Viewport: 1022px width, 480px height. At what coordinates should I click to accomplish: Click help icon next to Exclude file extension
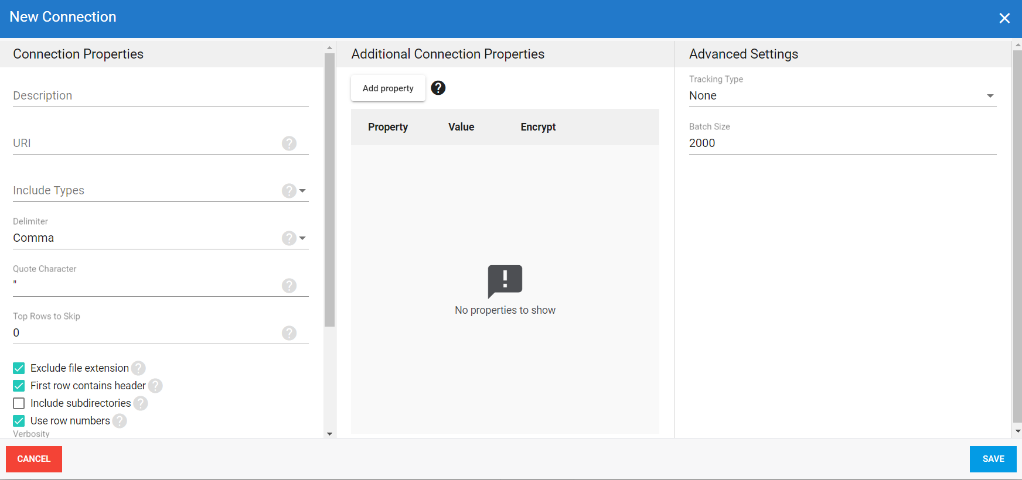[138, 368]
